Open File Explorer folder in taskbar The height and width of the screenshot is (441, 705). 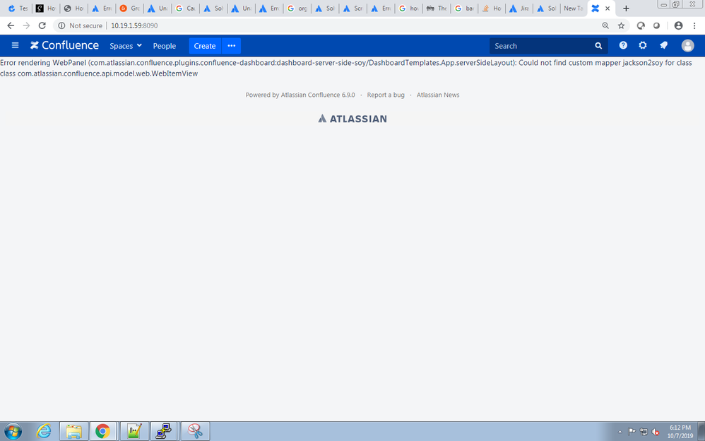(x=73, y=431)
